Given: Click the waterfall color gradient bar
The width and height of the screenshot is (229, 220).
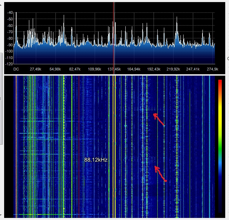Looking at the screenshot, I should 220,146.
